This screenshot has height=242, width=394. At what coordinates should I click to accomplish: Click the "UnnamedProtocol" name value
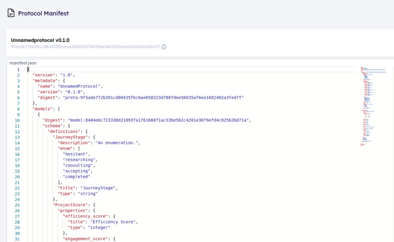pos(79,86)
